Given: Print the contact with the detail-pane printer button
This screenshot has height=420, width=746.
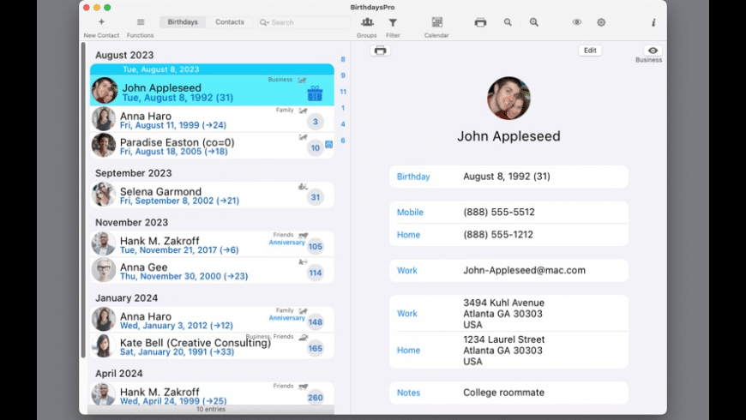Looking at the screenshot, I should (380, 51).
